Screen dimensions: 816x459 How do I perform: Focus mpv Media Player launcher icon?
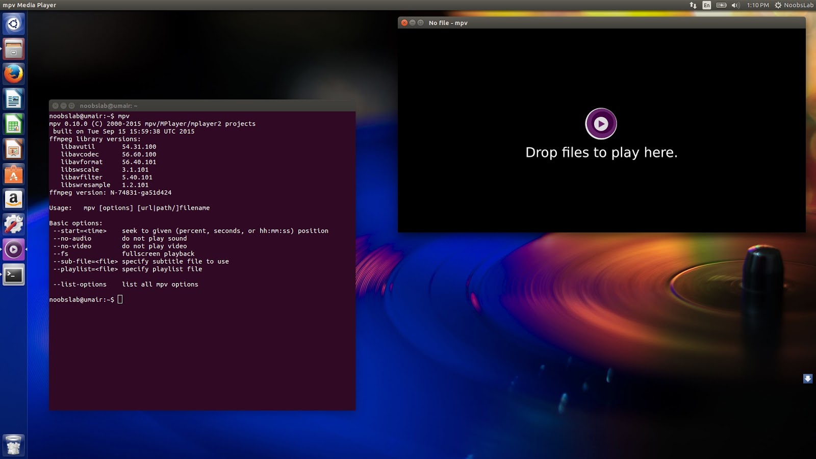tap(14, 249)
